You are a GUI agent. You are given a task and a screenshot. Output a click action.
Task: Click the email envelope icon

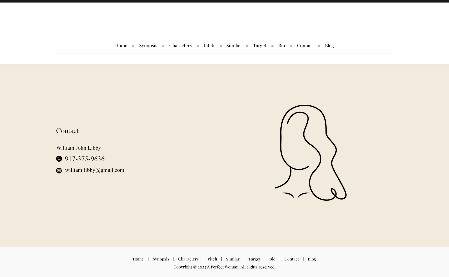tap(59, 171)
